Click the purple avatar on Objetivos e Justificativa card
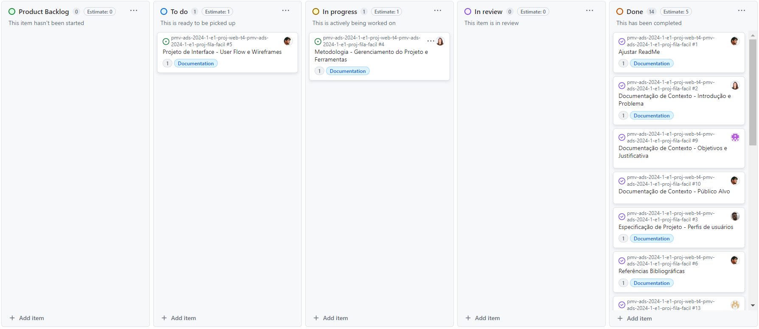The image size is (759, 329). point(735,137)
